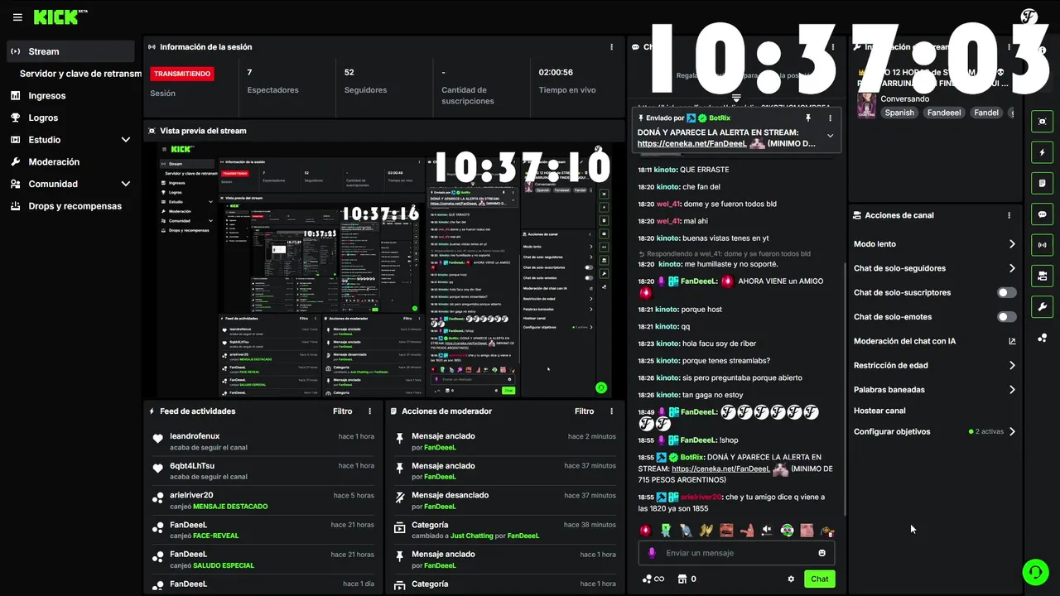Toggle the stream preview panel icon in right rail
Screen dimensions: 1060x596
1042,122
